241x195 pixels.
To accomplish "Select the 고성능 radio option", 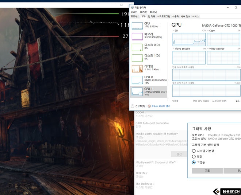I will (194, 162).
